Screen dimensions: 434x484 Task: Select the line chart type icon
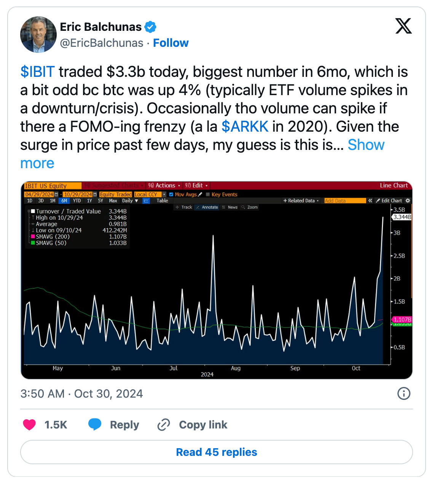tap(146, 201)
